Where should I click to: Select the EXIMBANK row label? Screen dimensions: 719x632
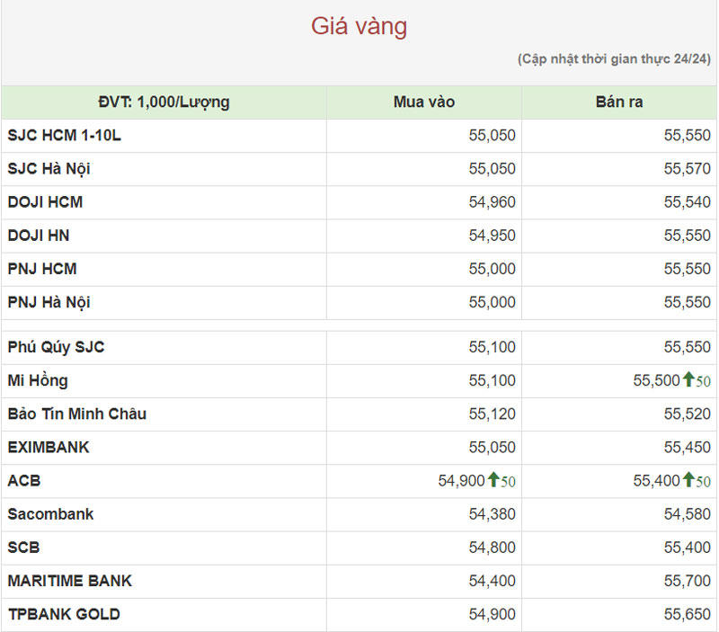(x=49, y=447)
